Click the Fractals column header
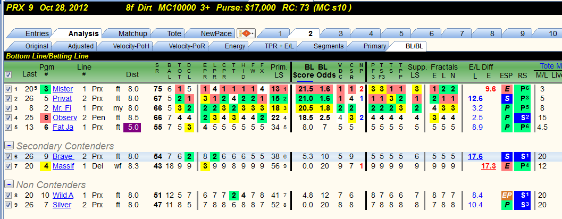This screenshot has width=562, height=219. coord(444,67)
